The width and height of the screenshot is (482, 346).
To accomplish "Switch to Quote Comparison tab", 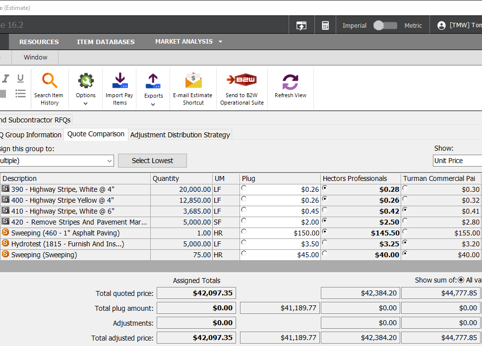I will tap(96, 134).
